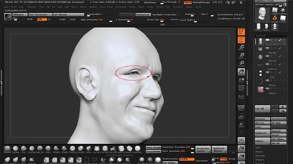This screenshot has height=164, width=293.
Task: Expand brush shelf divider arrows
Action: point(120,155)
